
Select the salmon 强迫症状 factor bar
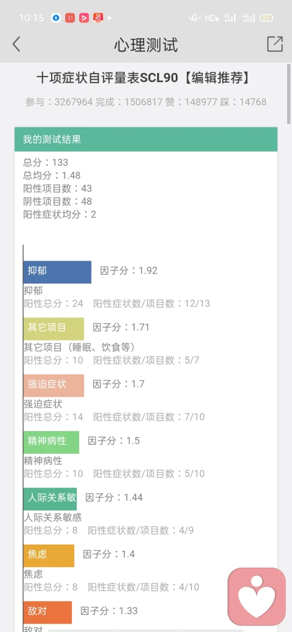tap(54, 385)
